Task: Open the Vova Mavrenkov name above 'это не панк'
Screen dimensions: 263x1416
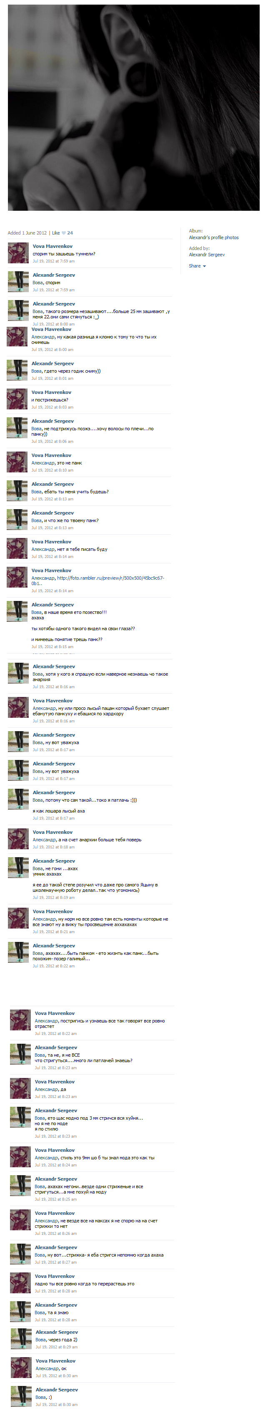Action: [51, 455]
